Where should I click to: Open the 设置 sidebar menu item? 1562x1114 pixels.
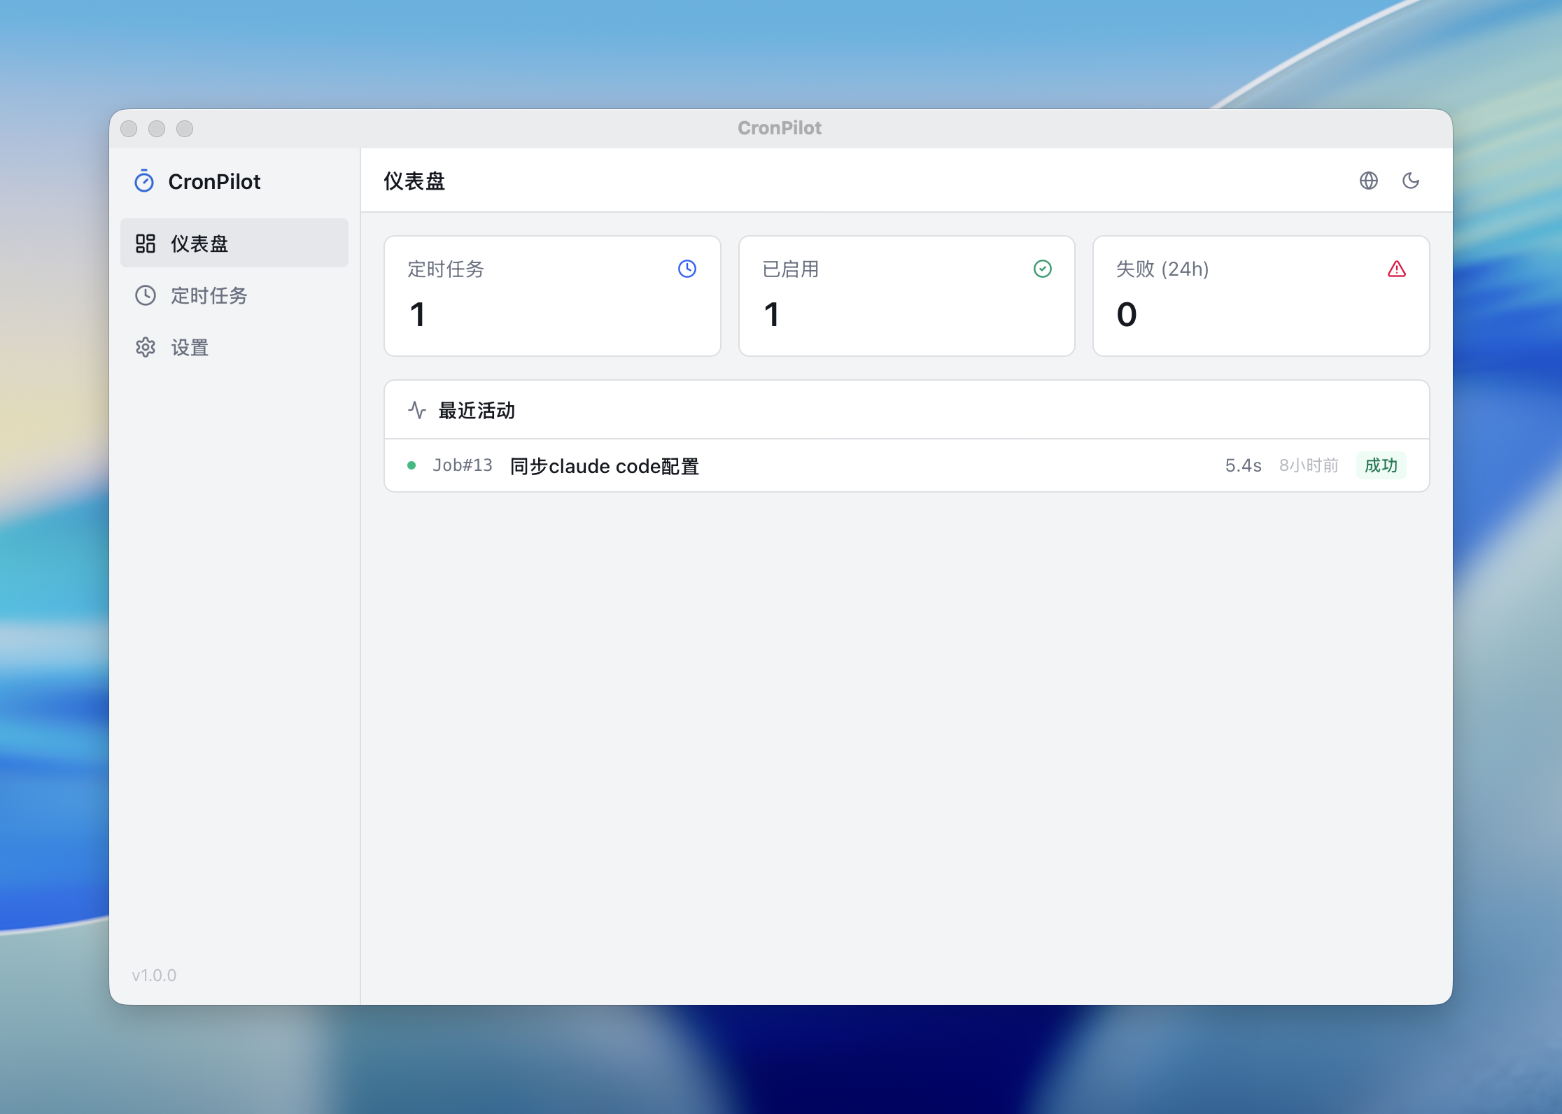[x=190, y=347]
